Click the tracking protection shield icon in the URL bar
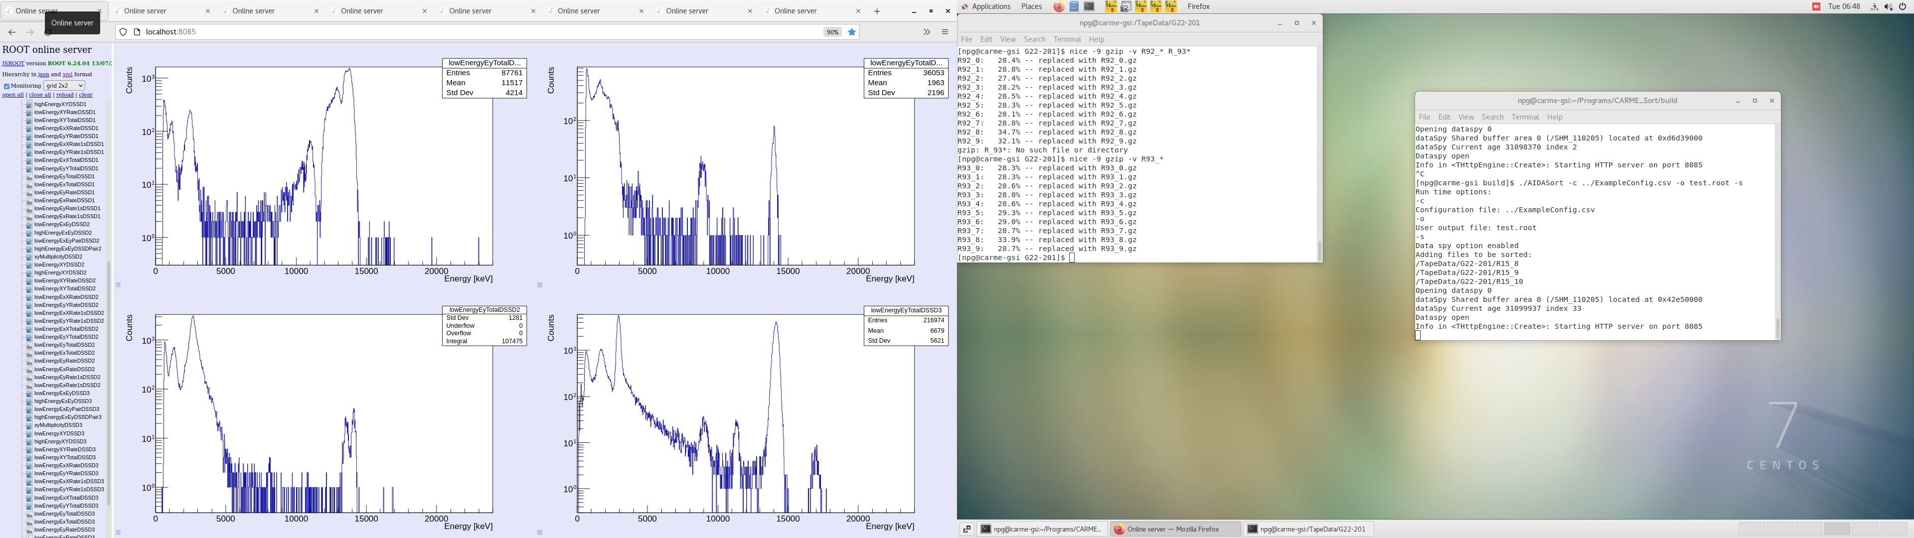This screenshot has height=538, width=1914. pyautogui.click(x=123, y=32)
